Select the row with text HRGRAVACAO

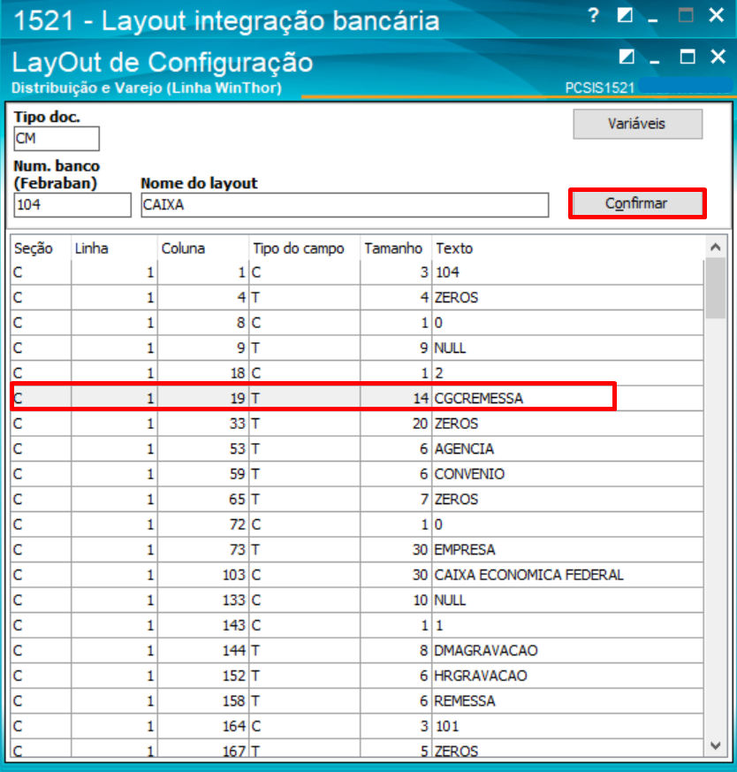click(x=357, y=676)
